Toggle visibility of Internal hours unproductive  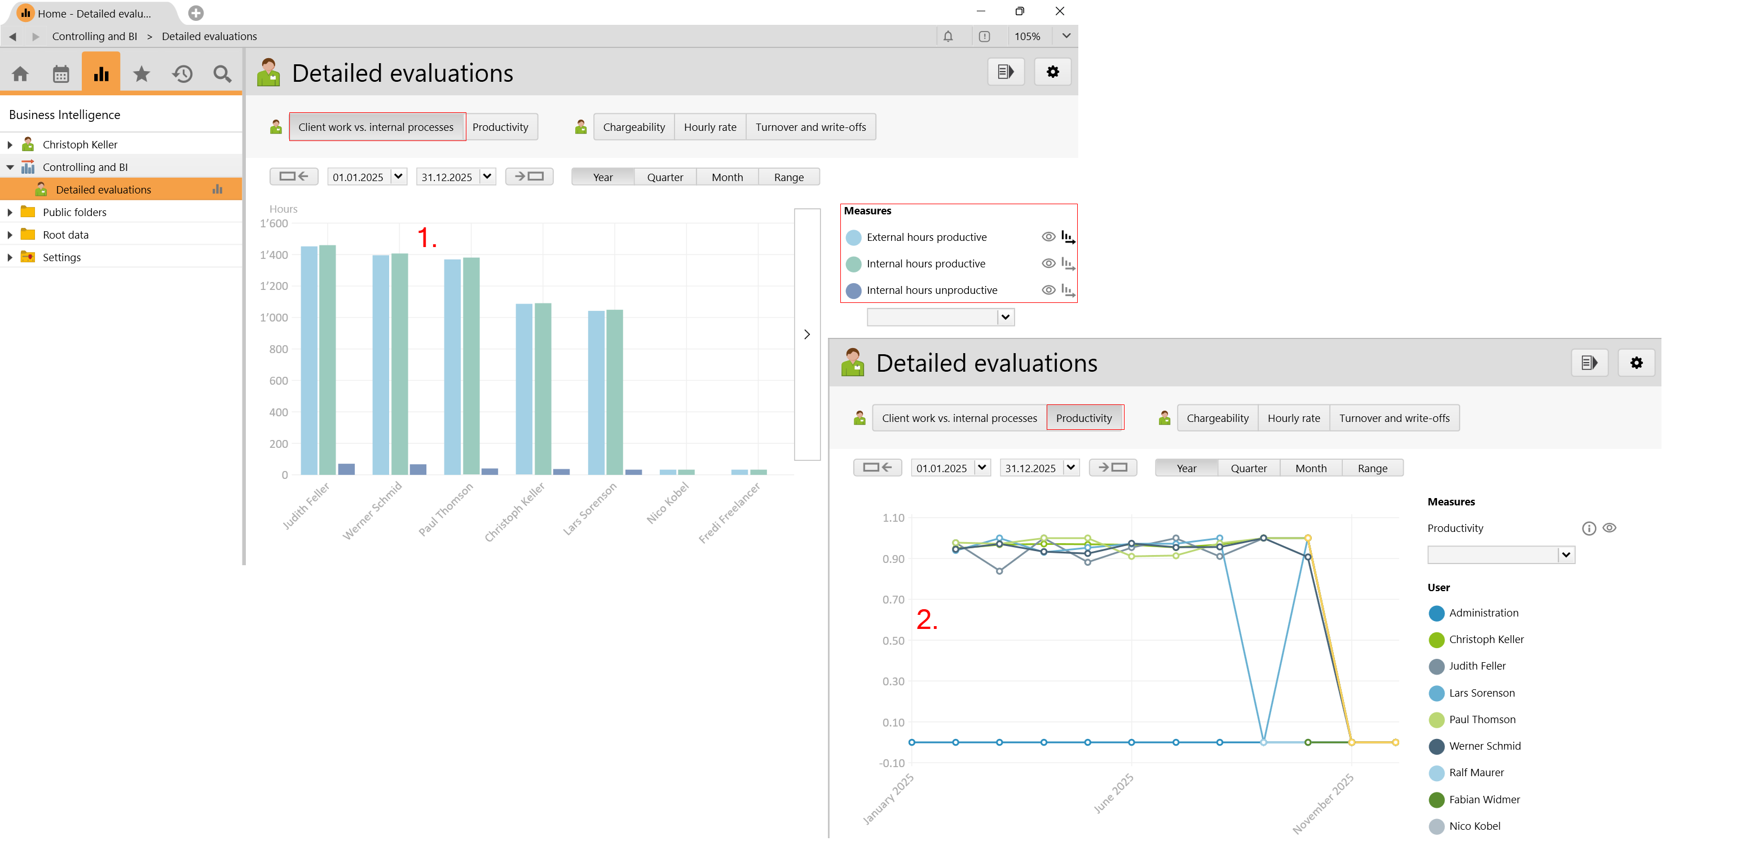1048,290
